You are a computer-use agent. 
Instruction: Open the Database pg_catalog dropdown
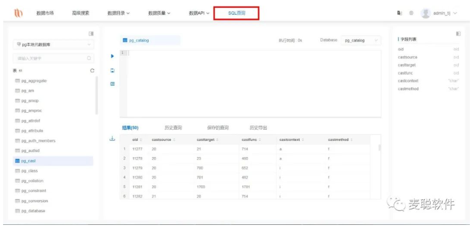click(x=361, y=40)
